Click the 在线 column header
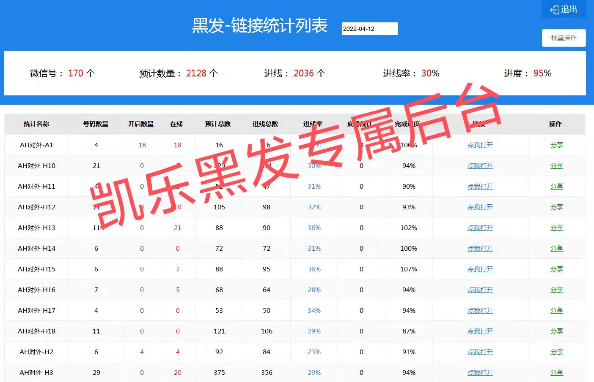The width and height of the screenshot is (594, 382). 176,124
